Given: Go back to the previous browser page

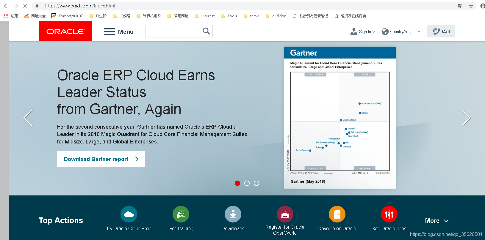Looking at the screenshot, I should (x=6, y=6).
